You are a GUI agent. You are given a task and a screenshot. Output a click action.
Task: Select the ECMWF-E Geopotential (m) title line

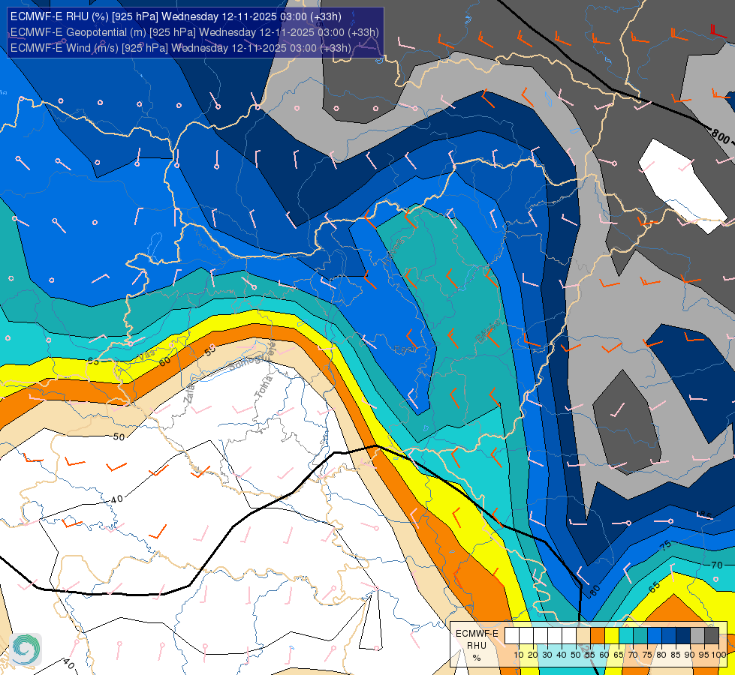[194, 32]
